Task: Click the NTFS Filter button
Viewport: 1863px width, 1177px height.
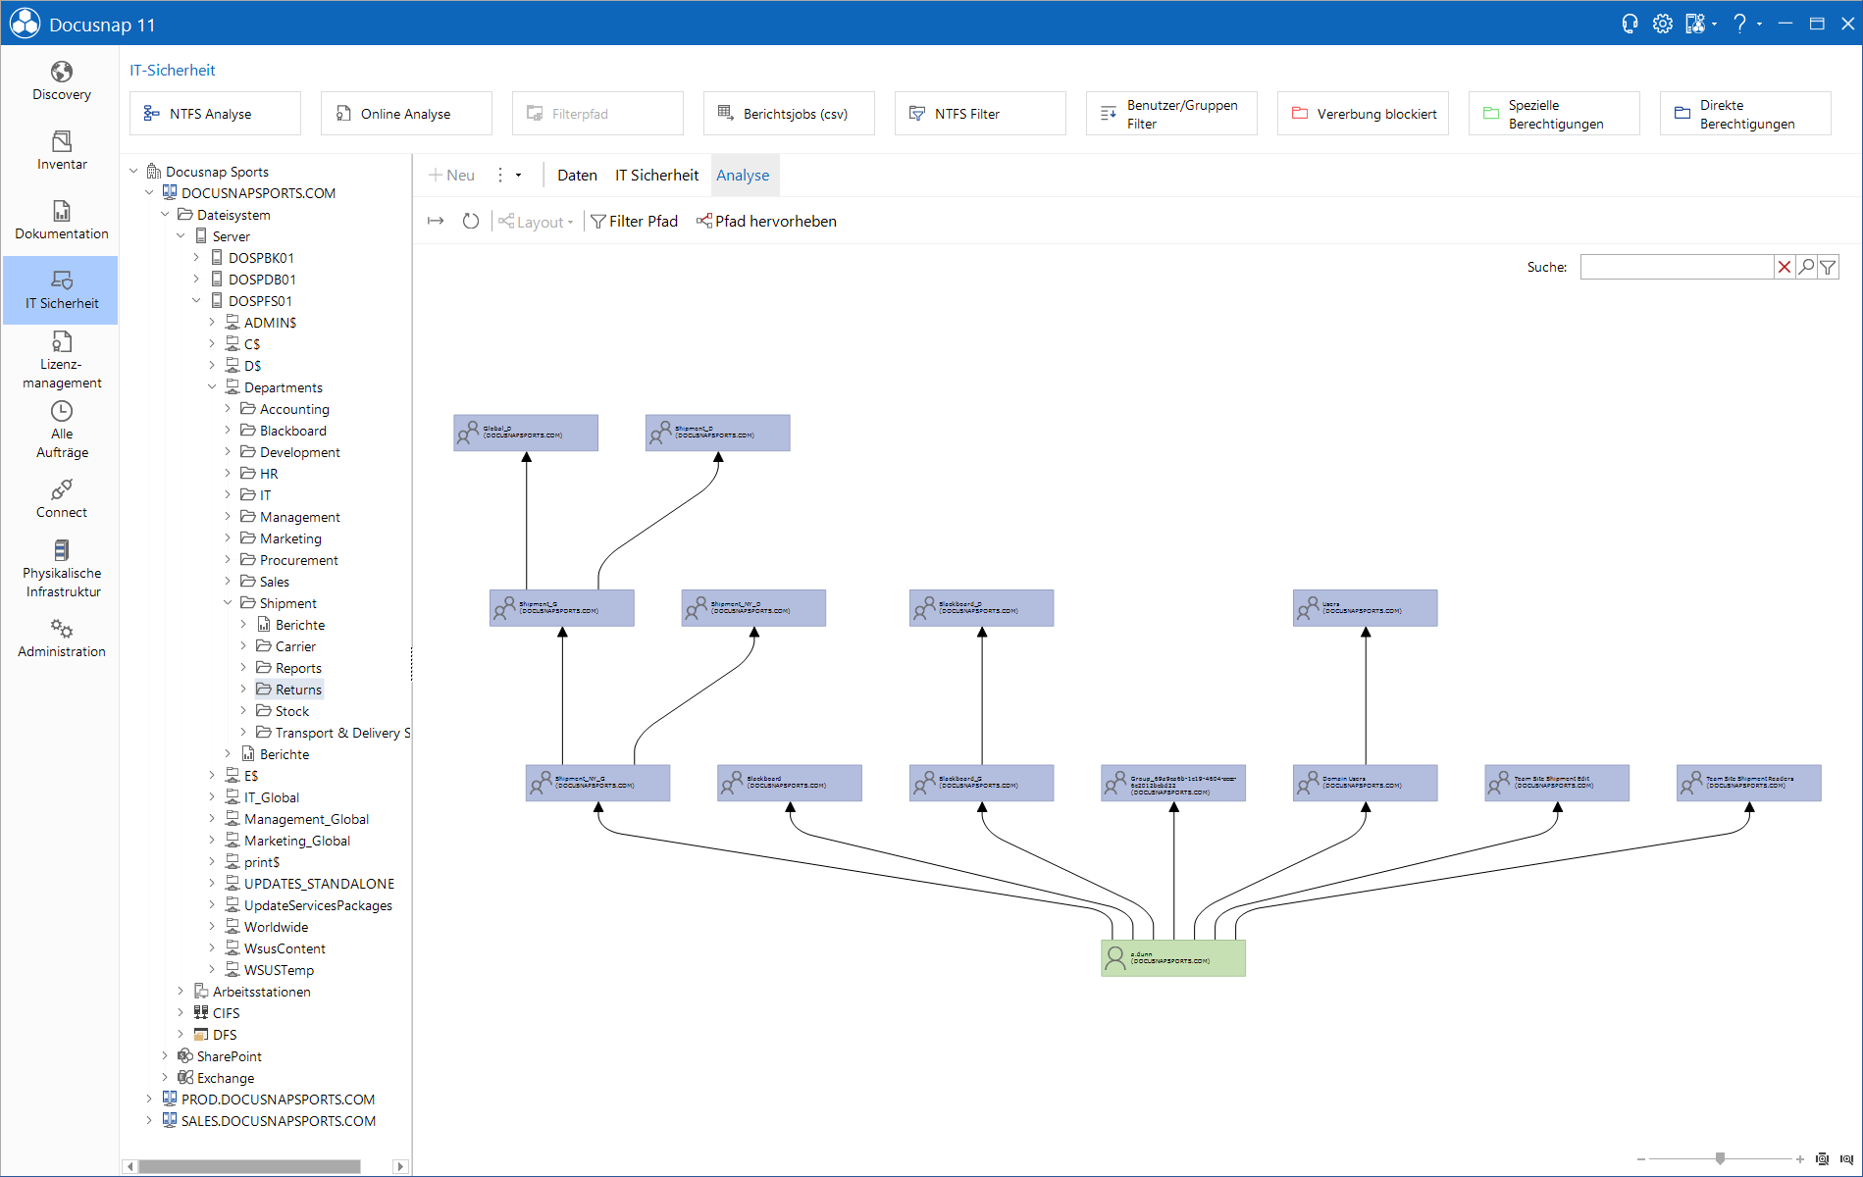Action: (x=980, y=114)
